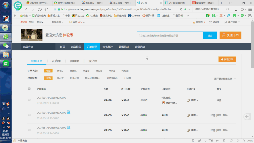This screenshot has width=254, height=143.
Task: Open the 消息 99+ messages dropdown
Action: tap(77, 22)
